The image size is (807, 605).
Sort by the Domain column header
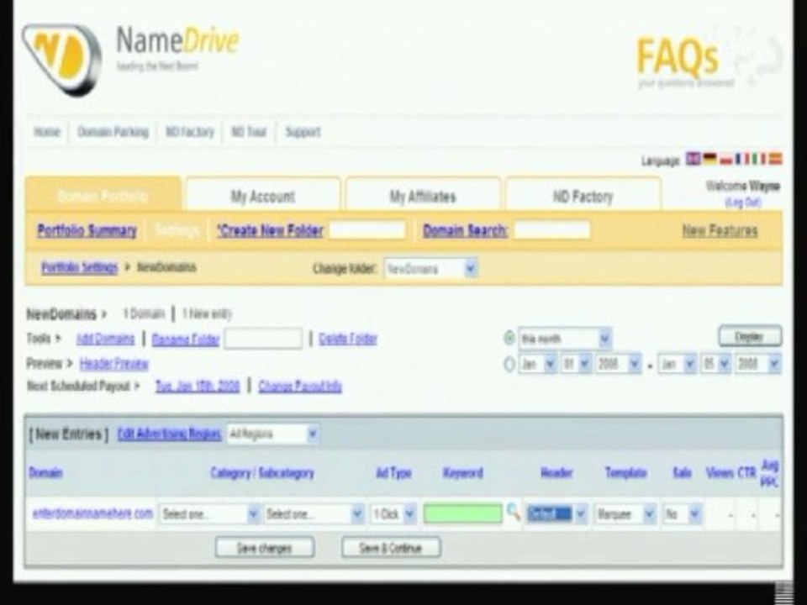coord(45,472)
